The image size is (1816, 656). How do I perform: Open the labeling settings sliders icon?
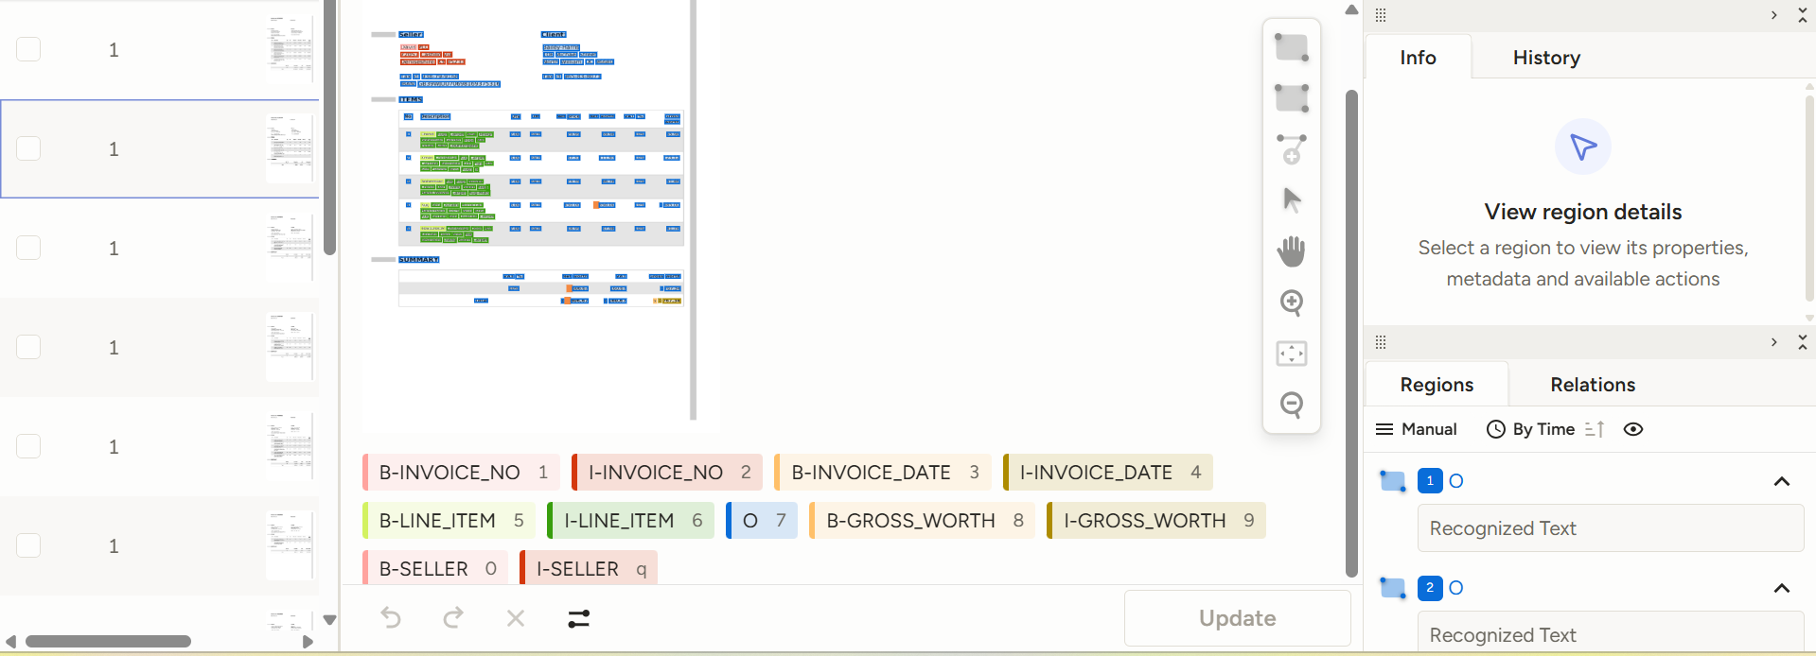pyautogui.click(x=579, y=618)
